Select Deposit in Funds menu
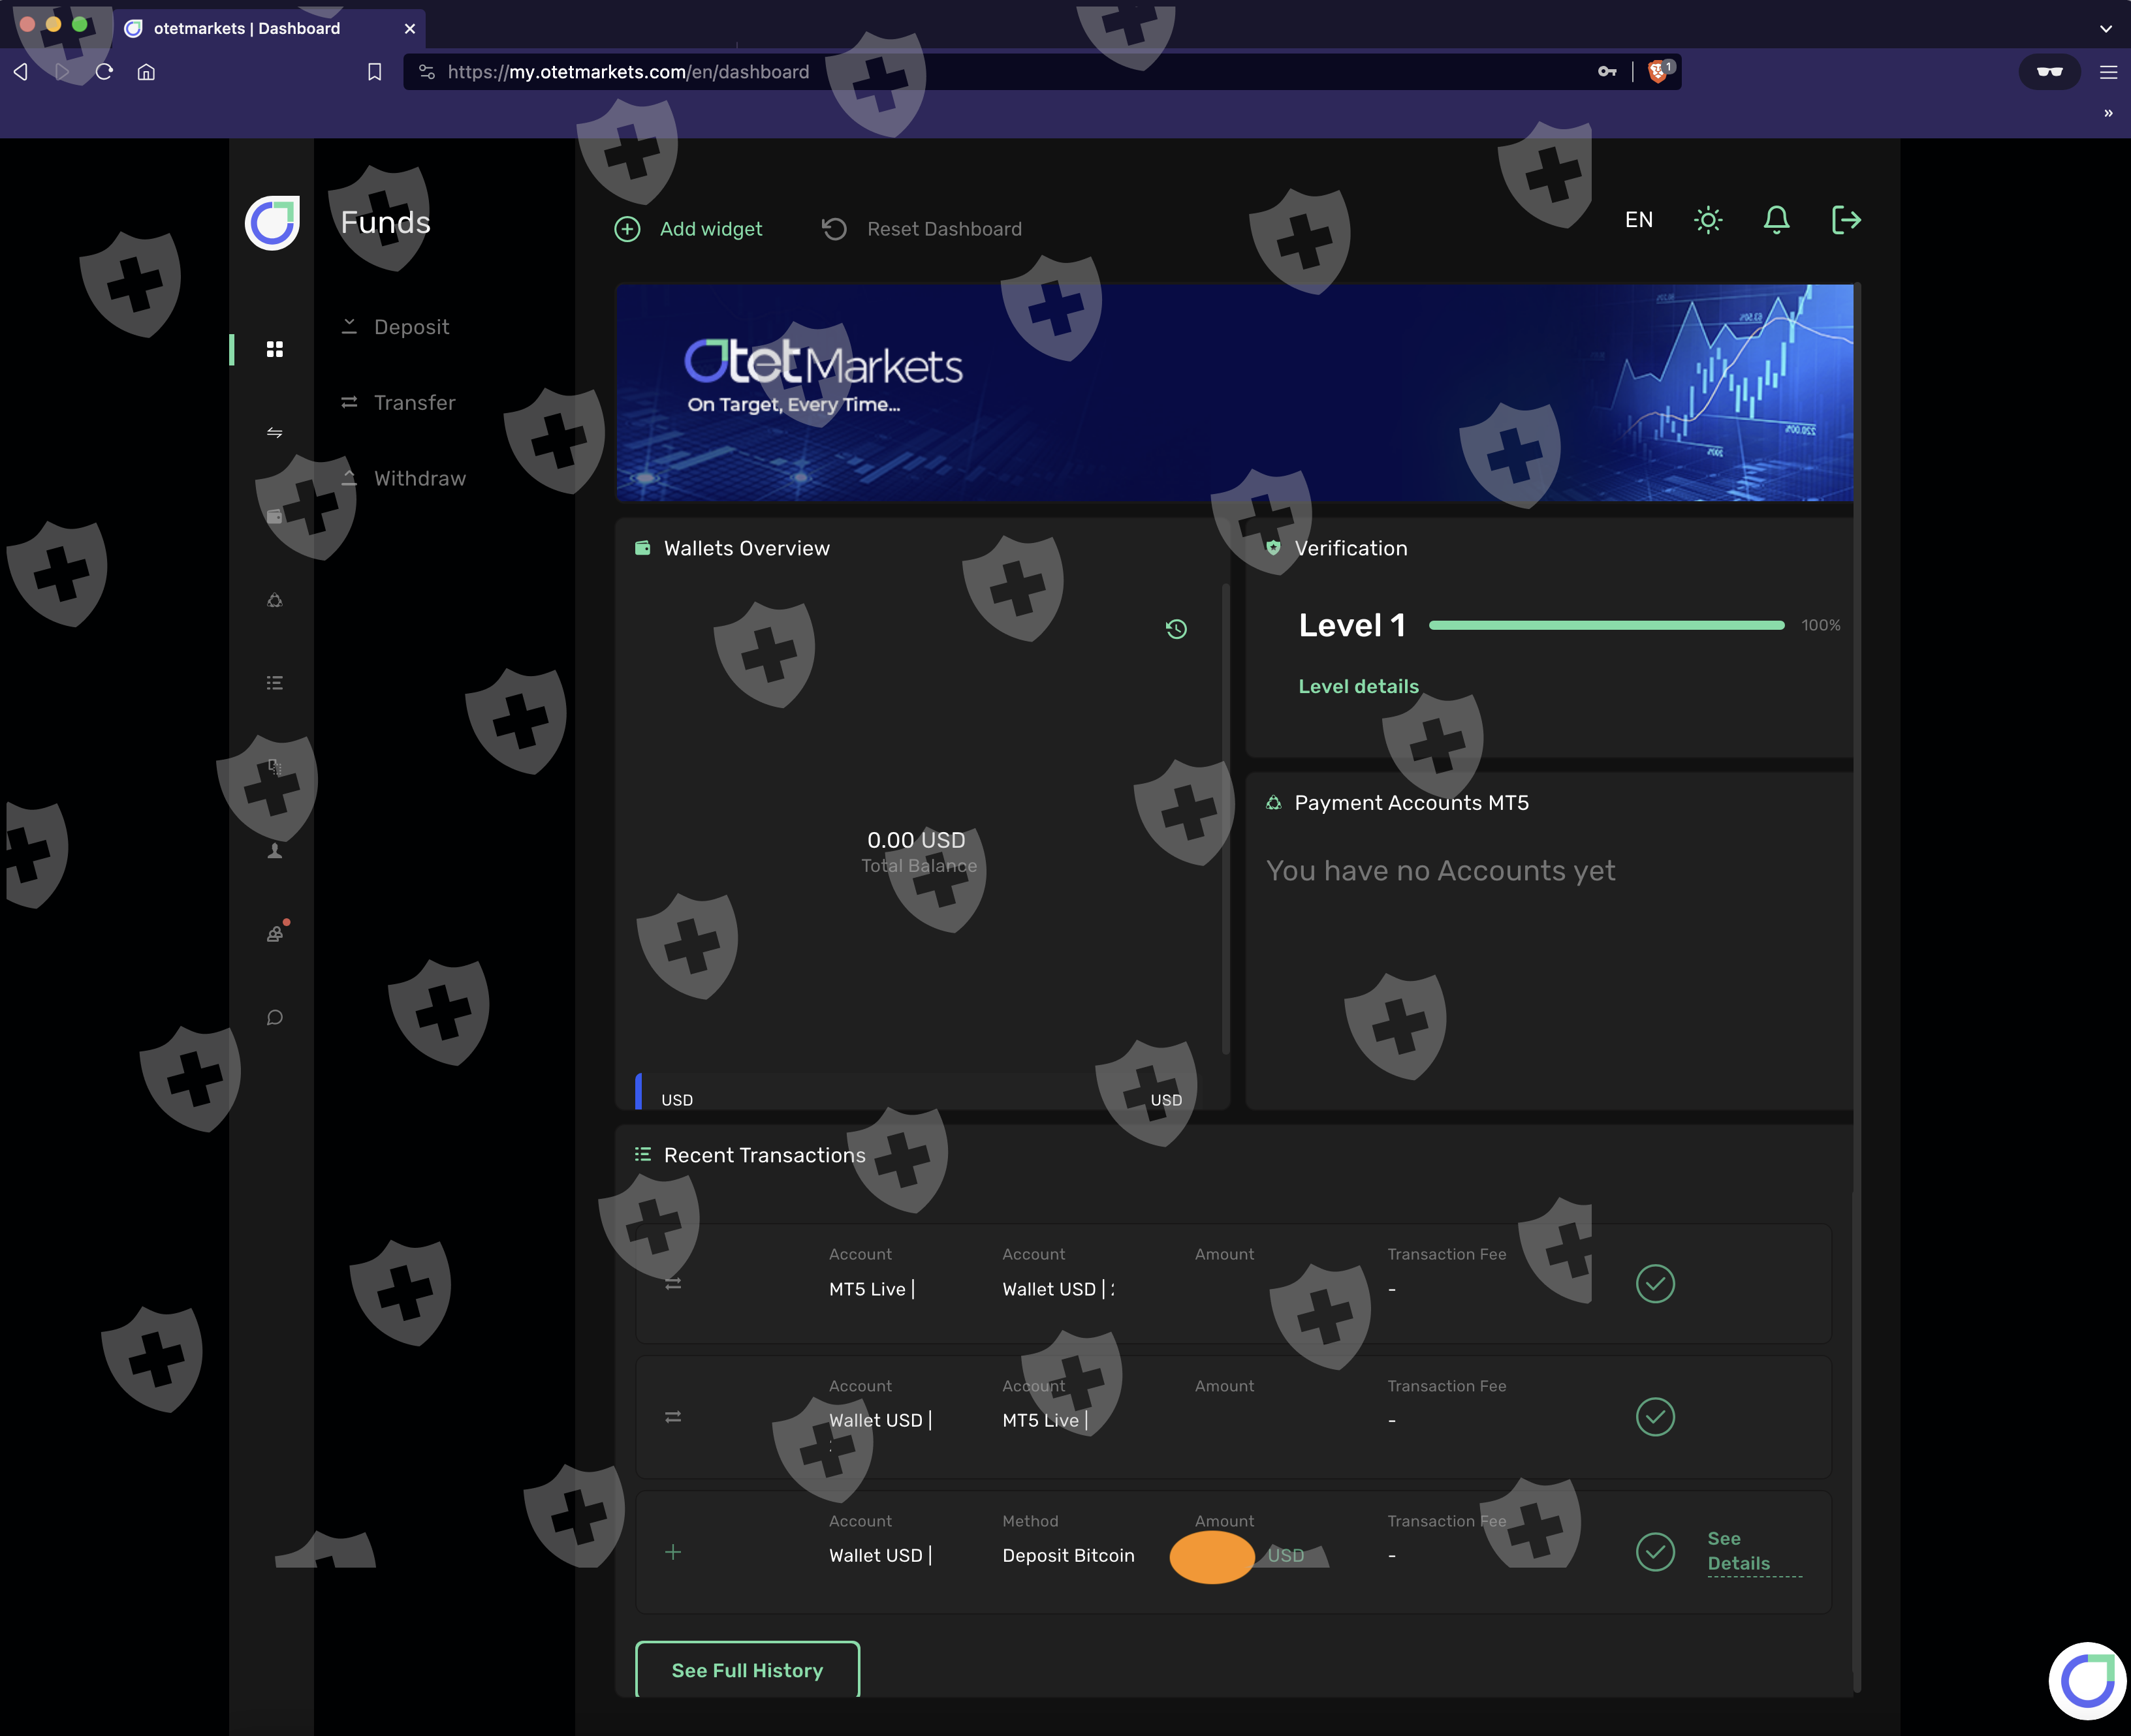The image size is (2131, 1736). coord(411,327)
